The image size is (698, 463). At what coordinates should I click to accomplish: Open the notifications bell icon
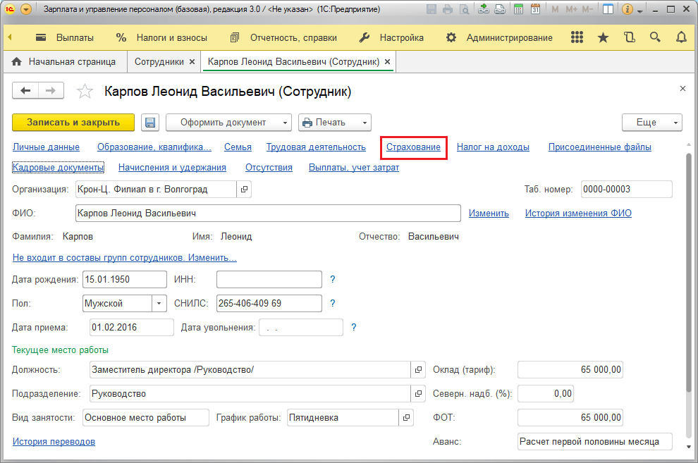(681, 37)
